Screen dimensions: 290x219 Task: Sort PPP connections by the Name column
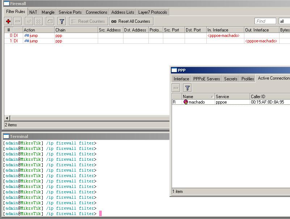pyautogui.click(x=198, y=97)
